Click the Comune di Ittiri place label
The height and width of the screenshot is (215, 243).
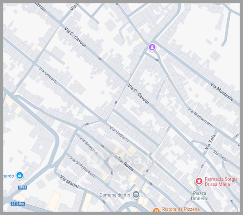click(115, 195)
